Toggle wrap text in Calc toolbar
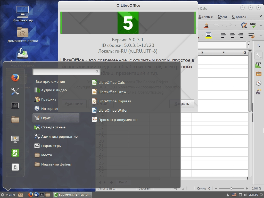The height and width of the screenshot is (198, 264). point(251,35)
